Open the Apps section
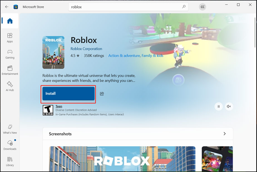The width and height of the screenshot is (257, 172). pyautogui.click(x=10, y=38)
